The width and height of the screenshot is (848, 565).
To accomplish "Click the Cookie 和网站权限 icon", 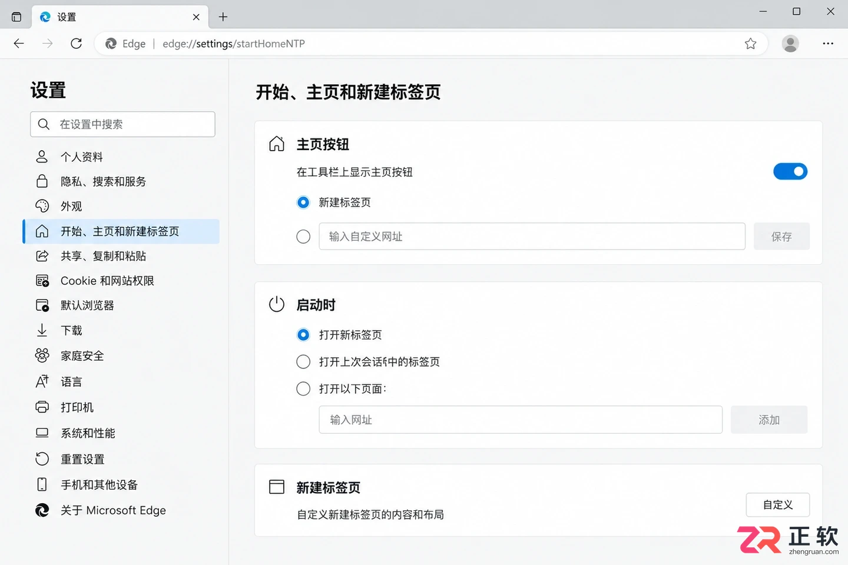I will point(42,281).
